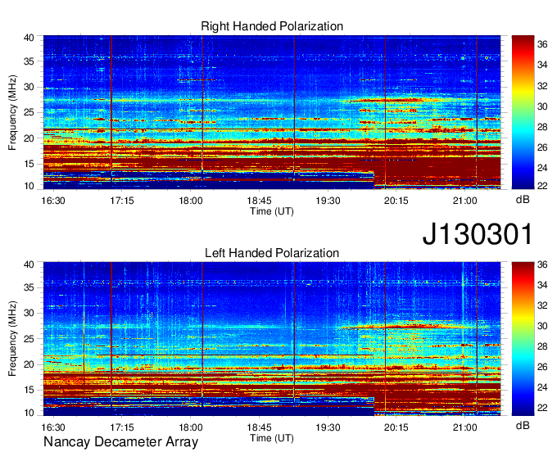Click the top spectrogram color bar

click(523, 112)
